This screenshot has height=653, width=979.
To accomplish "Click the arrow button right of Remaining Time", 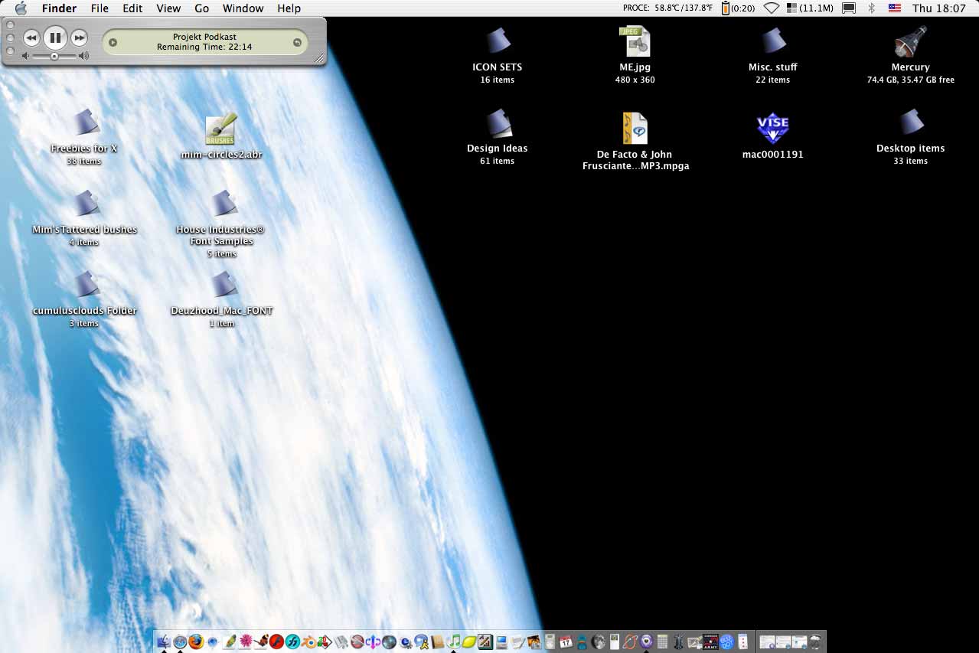I will pyautogui.click(x=297, y=43).
